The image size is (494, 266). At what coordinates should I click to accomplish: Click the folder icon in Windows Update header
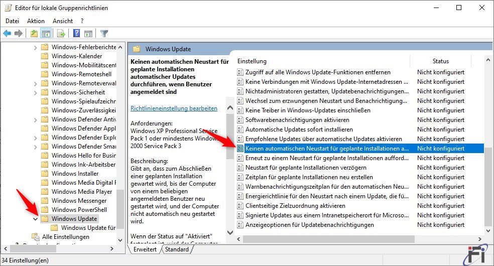click(137, 49)
